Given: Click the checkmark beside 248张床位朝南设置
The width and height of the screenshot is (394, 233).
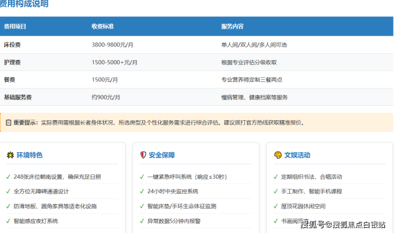Looking at the screenshot, I should (x=8, y=177).
